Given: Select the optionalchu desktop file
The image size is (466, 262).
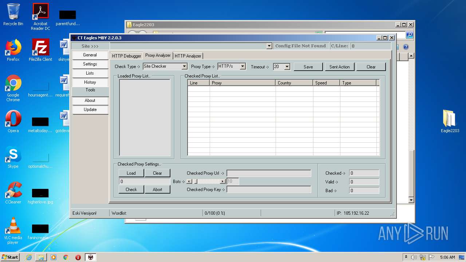Looking at the screenshot, I should (x=40, y=160).
